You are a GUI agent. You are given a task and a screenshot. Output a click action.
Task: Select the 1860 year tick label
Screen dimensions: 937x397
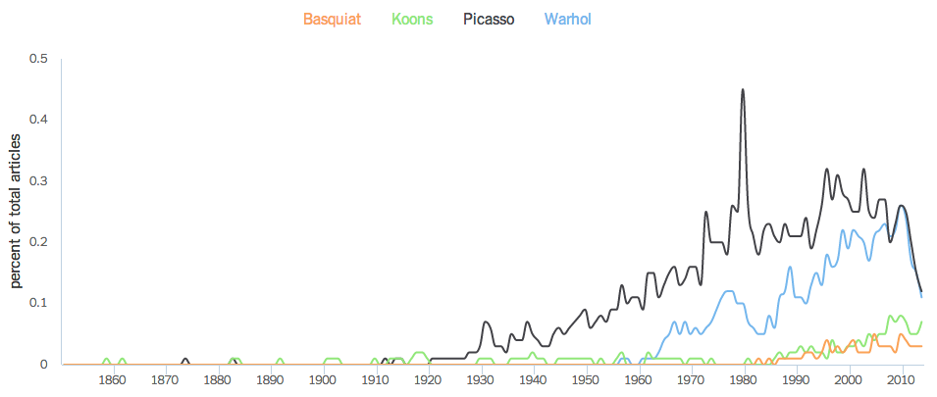coord(114,380)
